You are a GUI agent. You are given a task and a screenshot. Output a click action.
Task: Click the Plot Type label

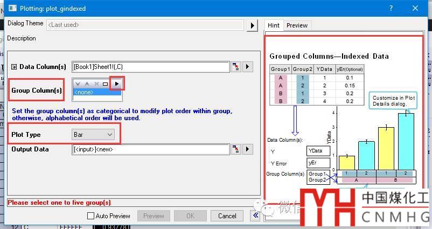coord(26,135)
